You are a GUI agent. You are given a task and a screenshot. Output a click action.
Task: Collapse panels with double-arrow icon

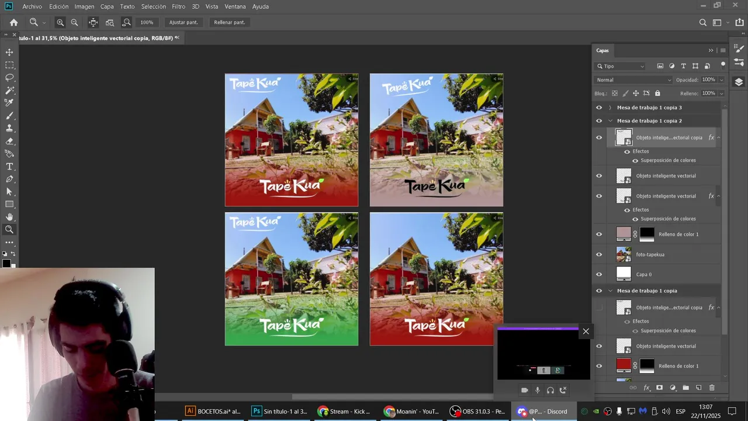tap(711, 50)
